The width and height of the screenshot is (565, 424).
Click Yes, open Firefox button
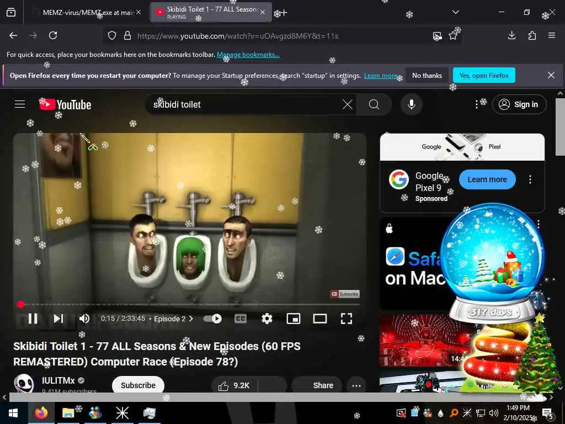tap(484, 75)
